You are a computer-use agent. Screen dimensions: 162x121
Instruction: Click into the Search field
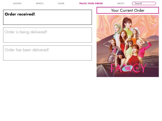[144, 3]
